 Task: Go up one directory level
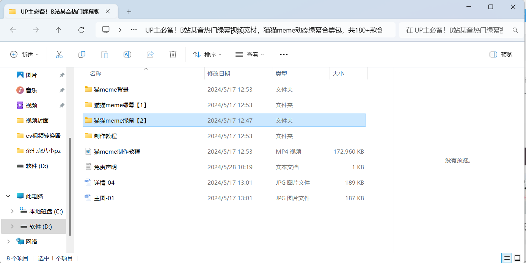58,30
